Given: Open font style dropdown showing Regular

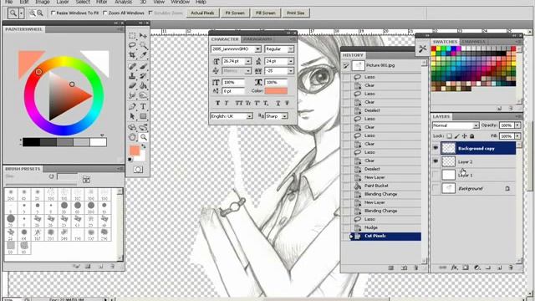Looking at the screenshot, I should tap(290, 49).
